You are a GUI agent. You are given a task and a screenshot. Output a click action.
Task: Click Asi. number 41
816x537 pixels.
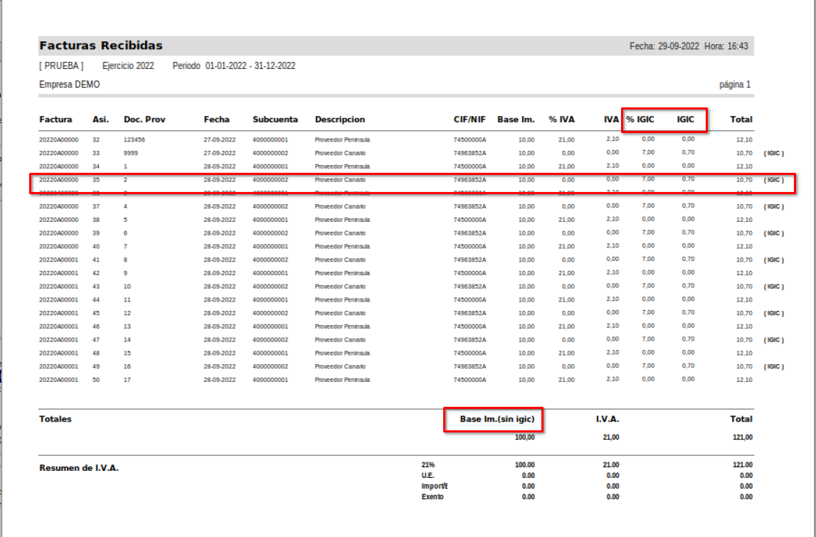(x=96, y=260)
